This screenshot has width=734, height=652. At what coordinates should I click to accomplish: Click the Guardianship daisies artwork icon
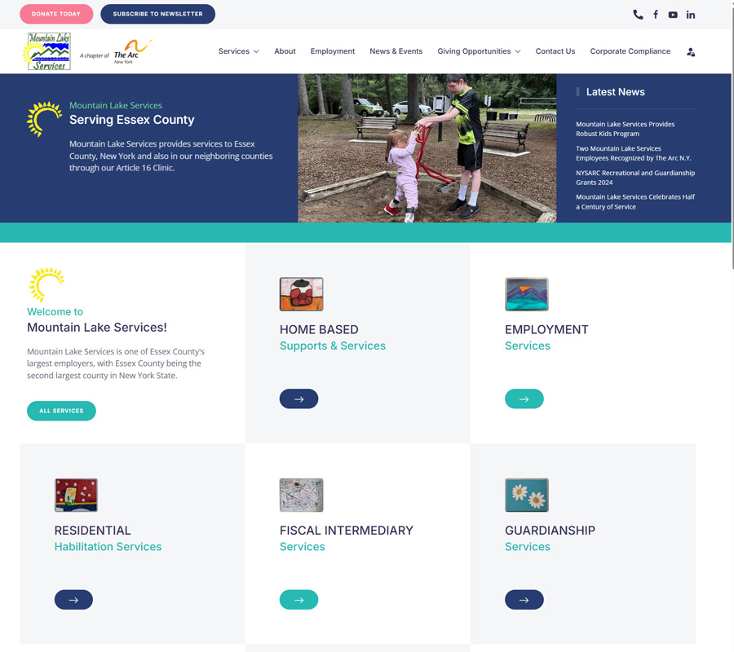tap(527, 495)
